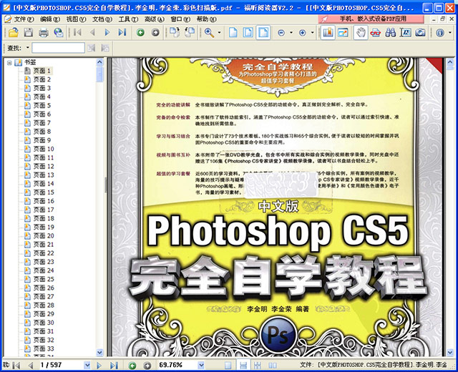The image size is (458, 372).
Task: Click the Email document globe icon
Action: [59, 32]
